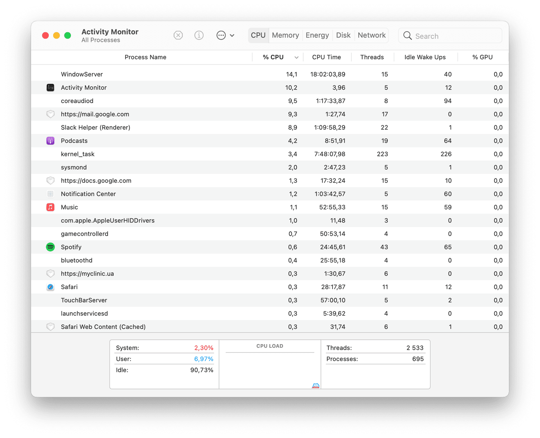Switch to the Memory tab
Image resolution: width=540 pixels, height=438 pixels.
tap(285, 35)
